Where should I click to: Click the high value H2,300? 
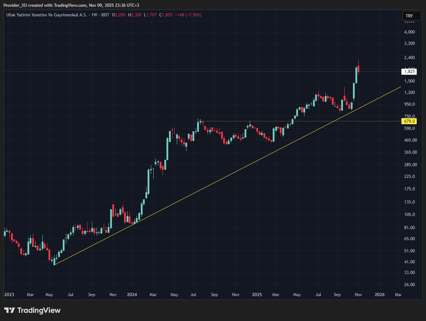[135, 15]
